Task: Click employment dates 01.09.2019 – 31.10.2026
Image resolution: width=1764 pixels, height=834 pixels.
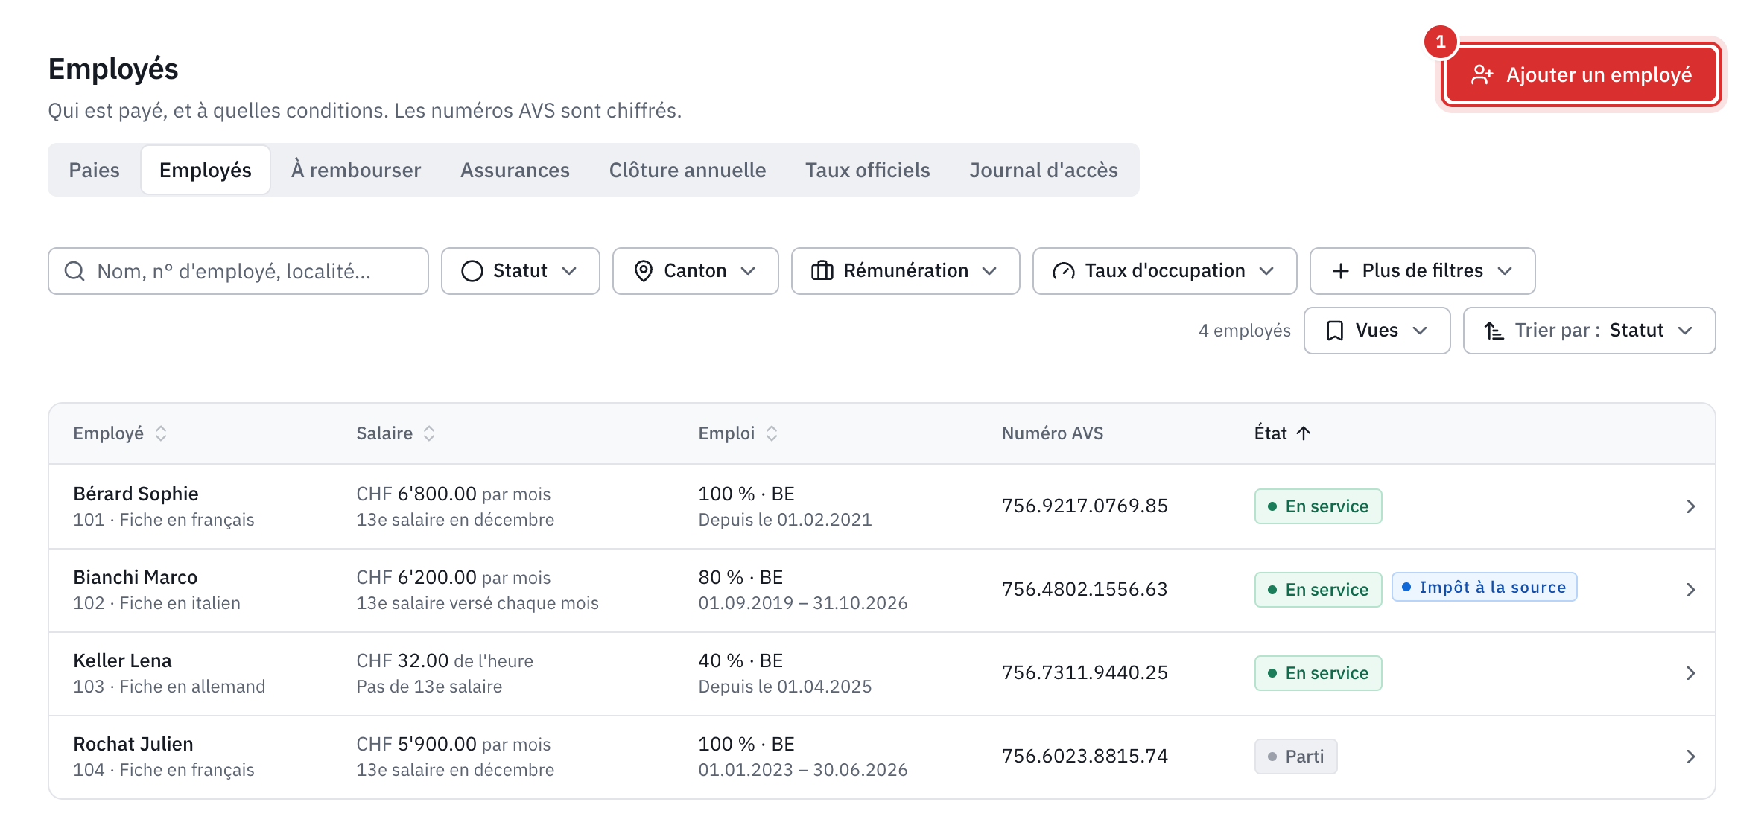Action: (x=803, y=603)
